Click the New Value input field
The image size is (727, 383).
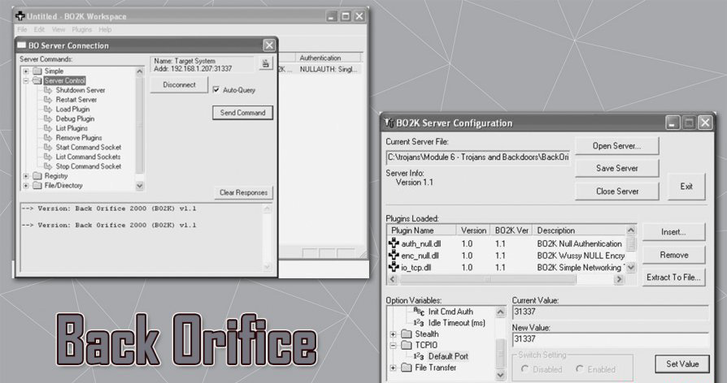coord(611,339)
